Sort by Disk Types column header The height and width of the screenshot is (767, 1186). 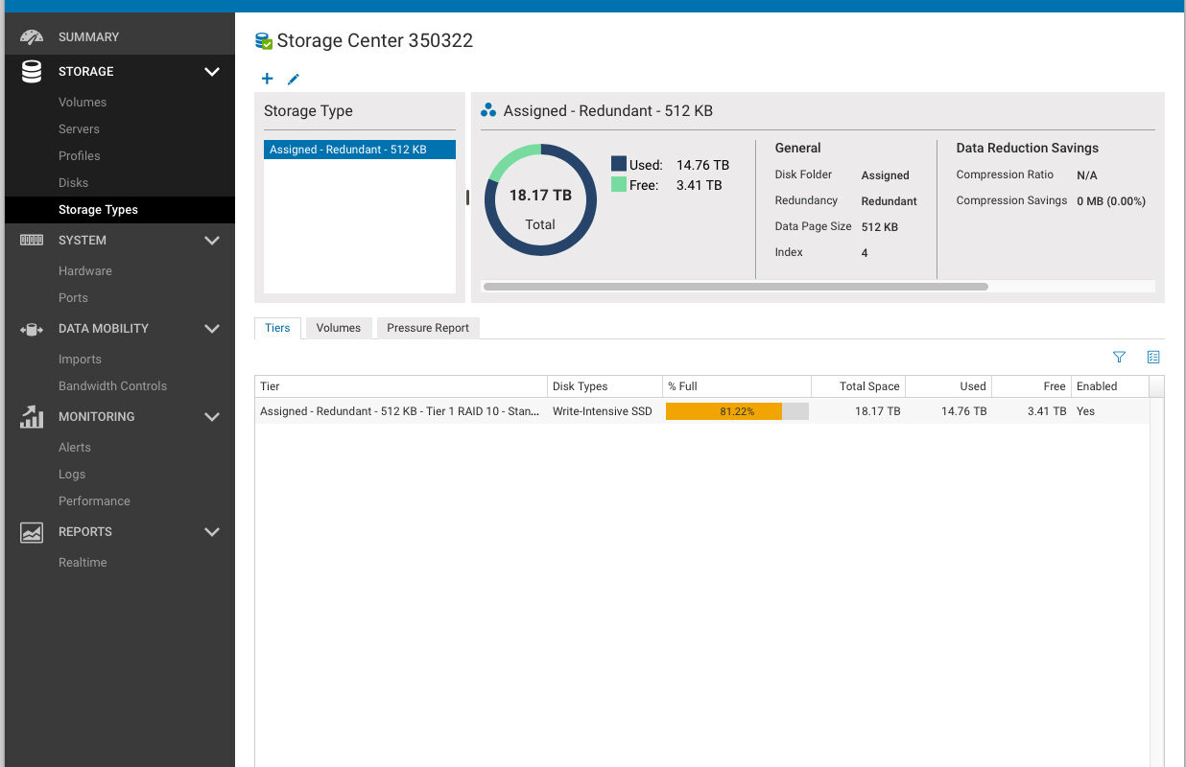(x=605, y=386)
